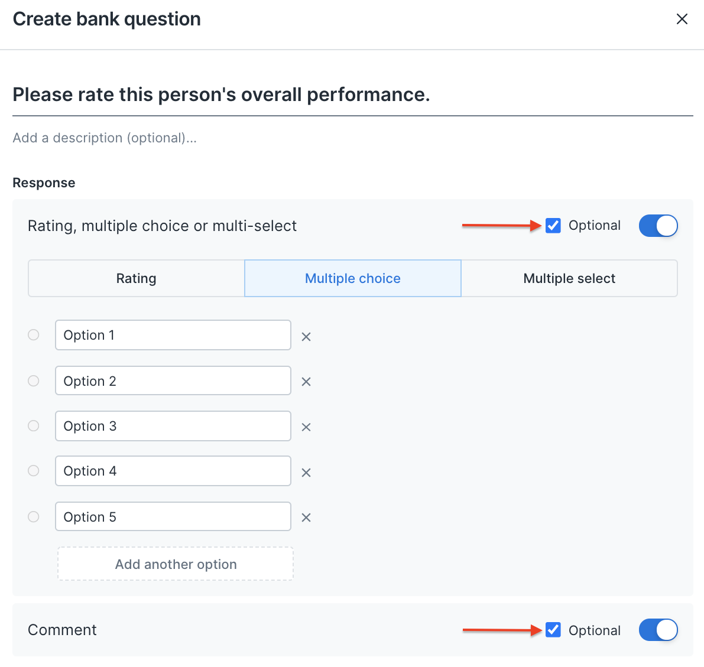This screenshot has height=667, width=704.
Task: Close the Create bank question dialog
Action: tap(682, 19)
